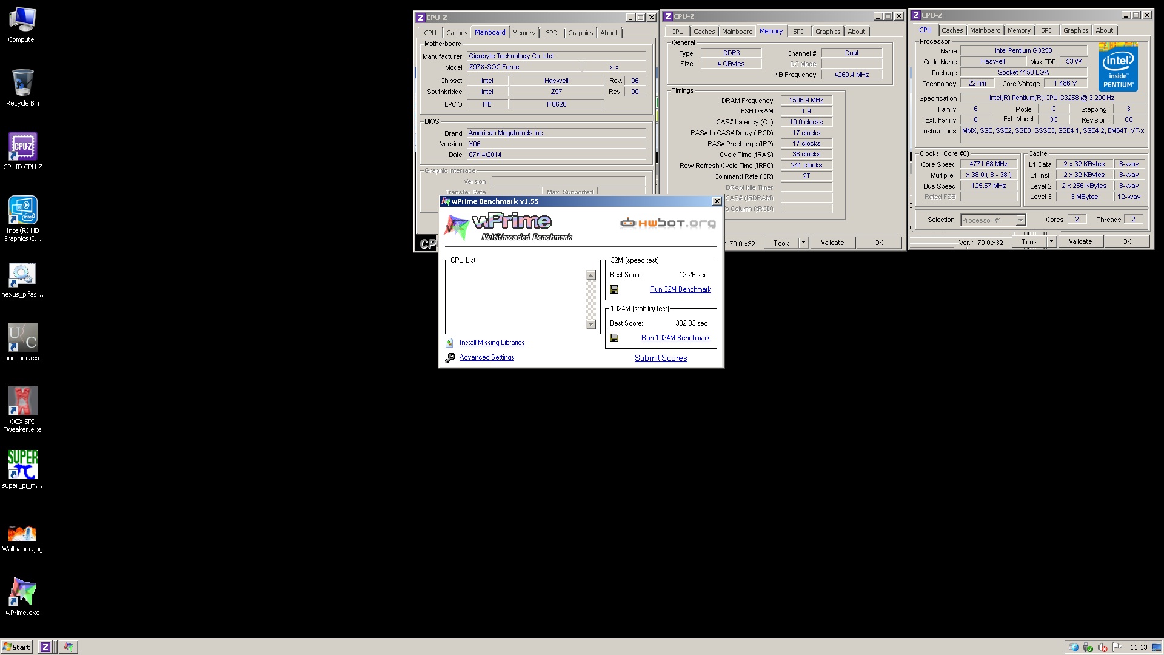
Task: Open About tab in Mainboard CPU-Z window
Action: (x=609, y=33)
